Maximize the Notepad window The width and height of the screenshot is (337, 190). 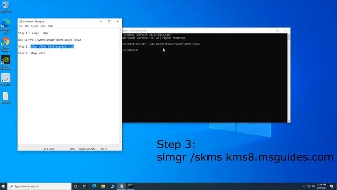coord(109,21)
